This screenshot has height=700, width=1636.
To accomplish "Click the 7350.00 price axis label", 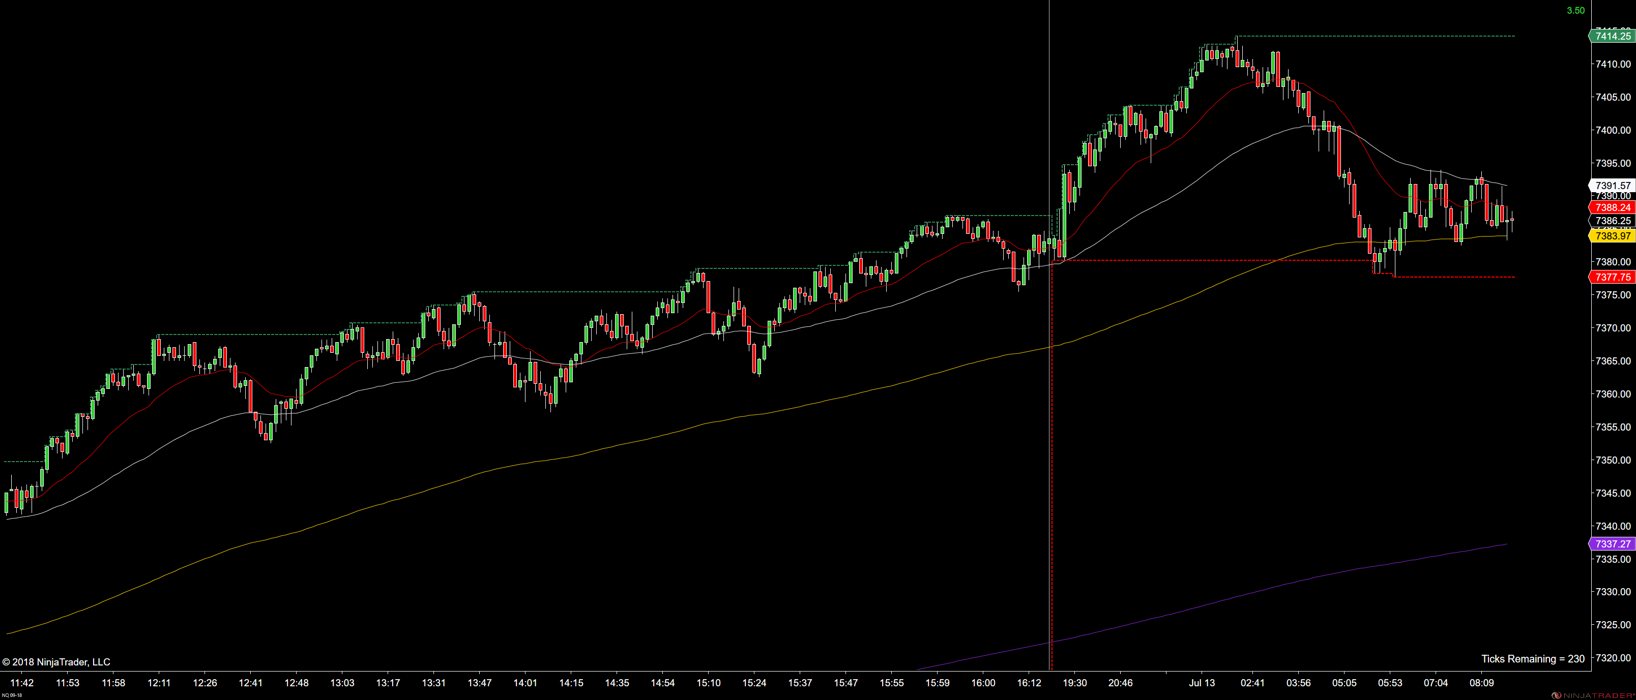I will point(1613,460).
